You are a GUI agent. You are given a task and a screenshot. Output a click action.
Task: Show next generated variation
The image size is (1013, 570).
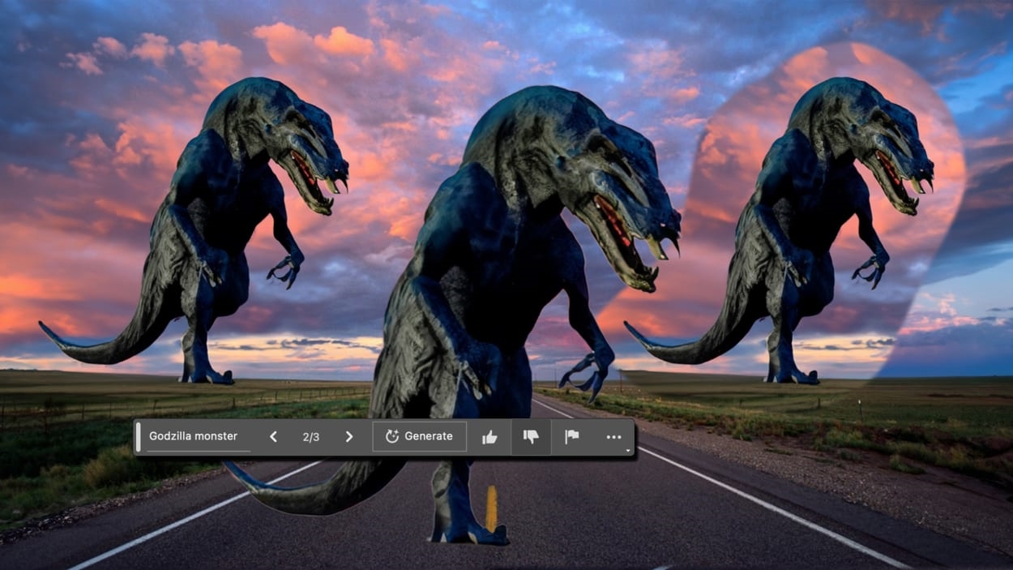(349, 436)
